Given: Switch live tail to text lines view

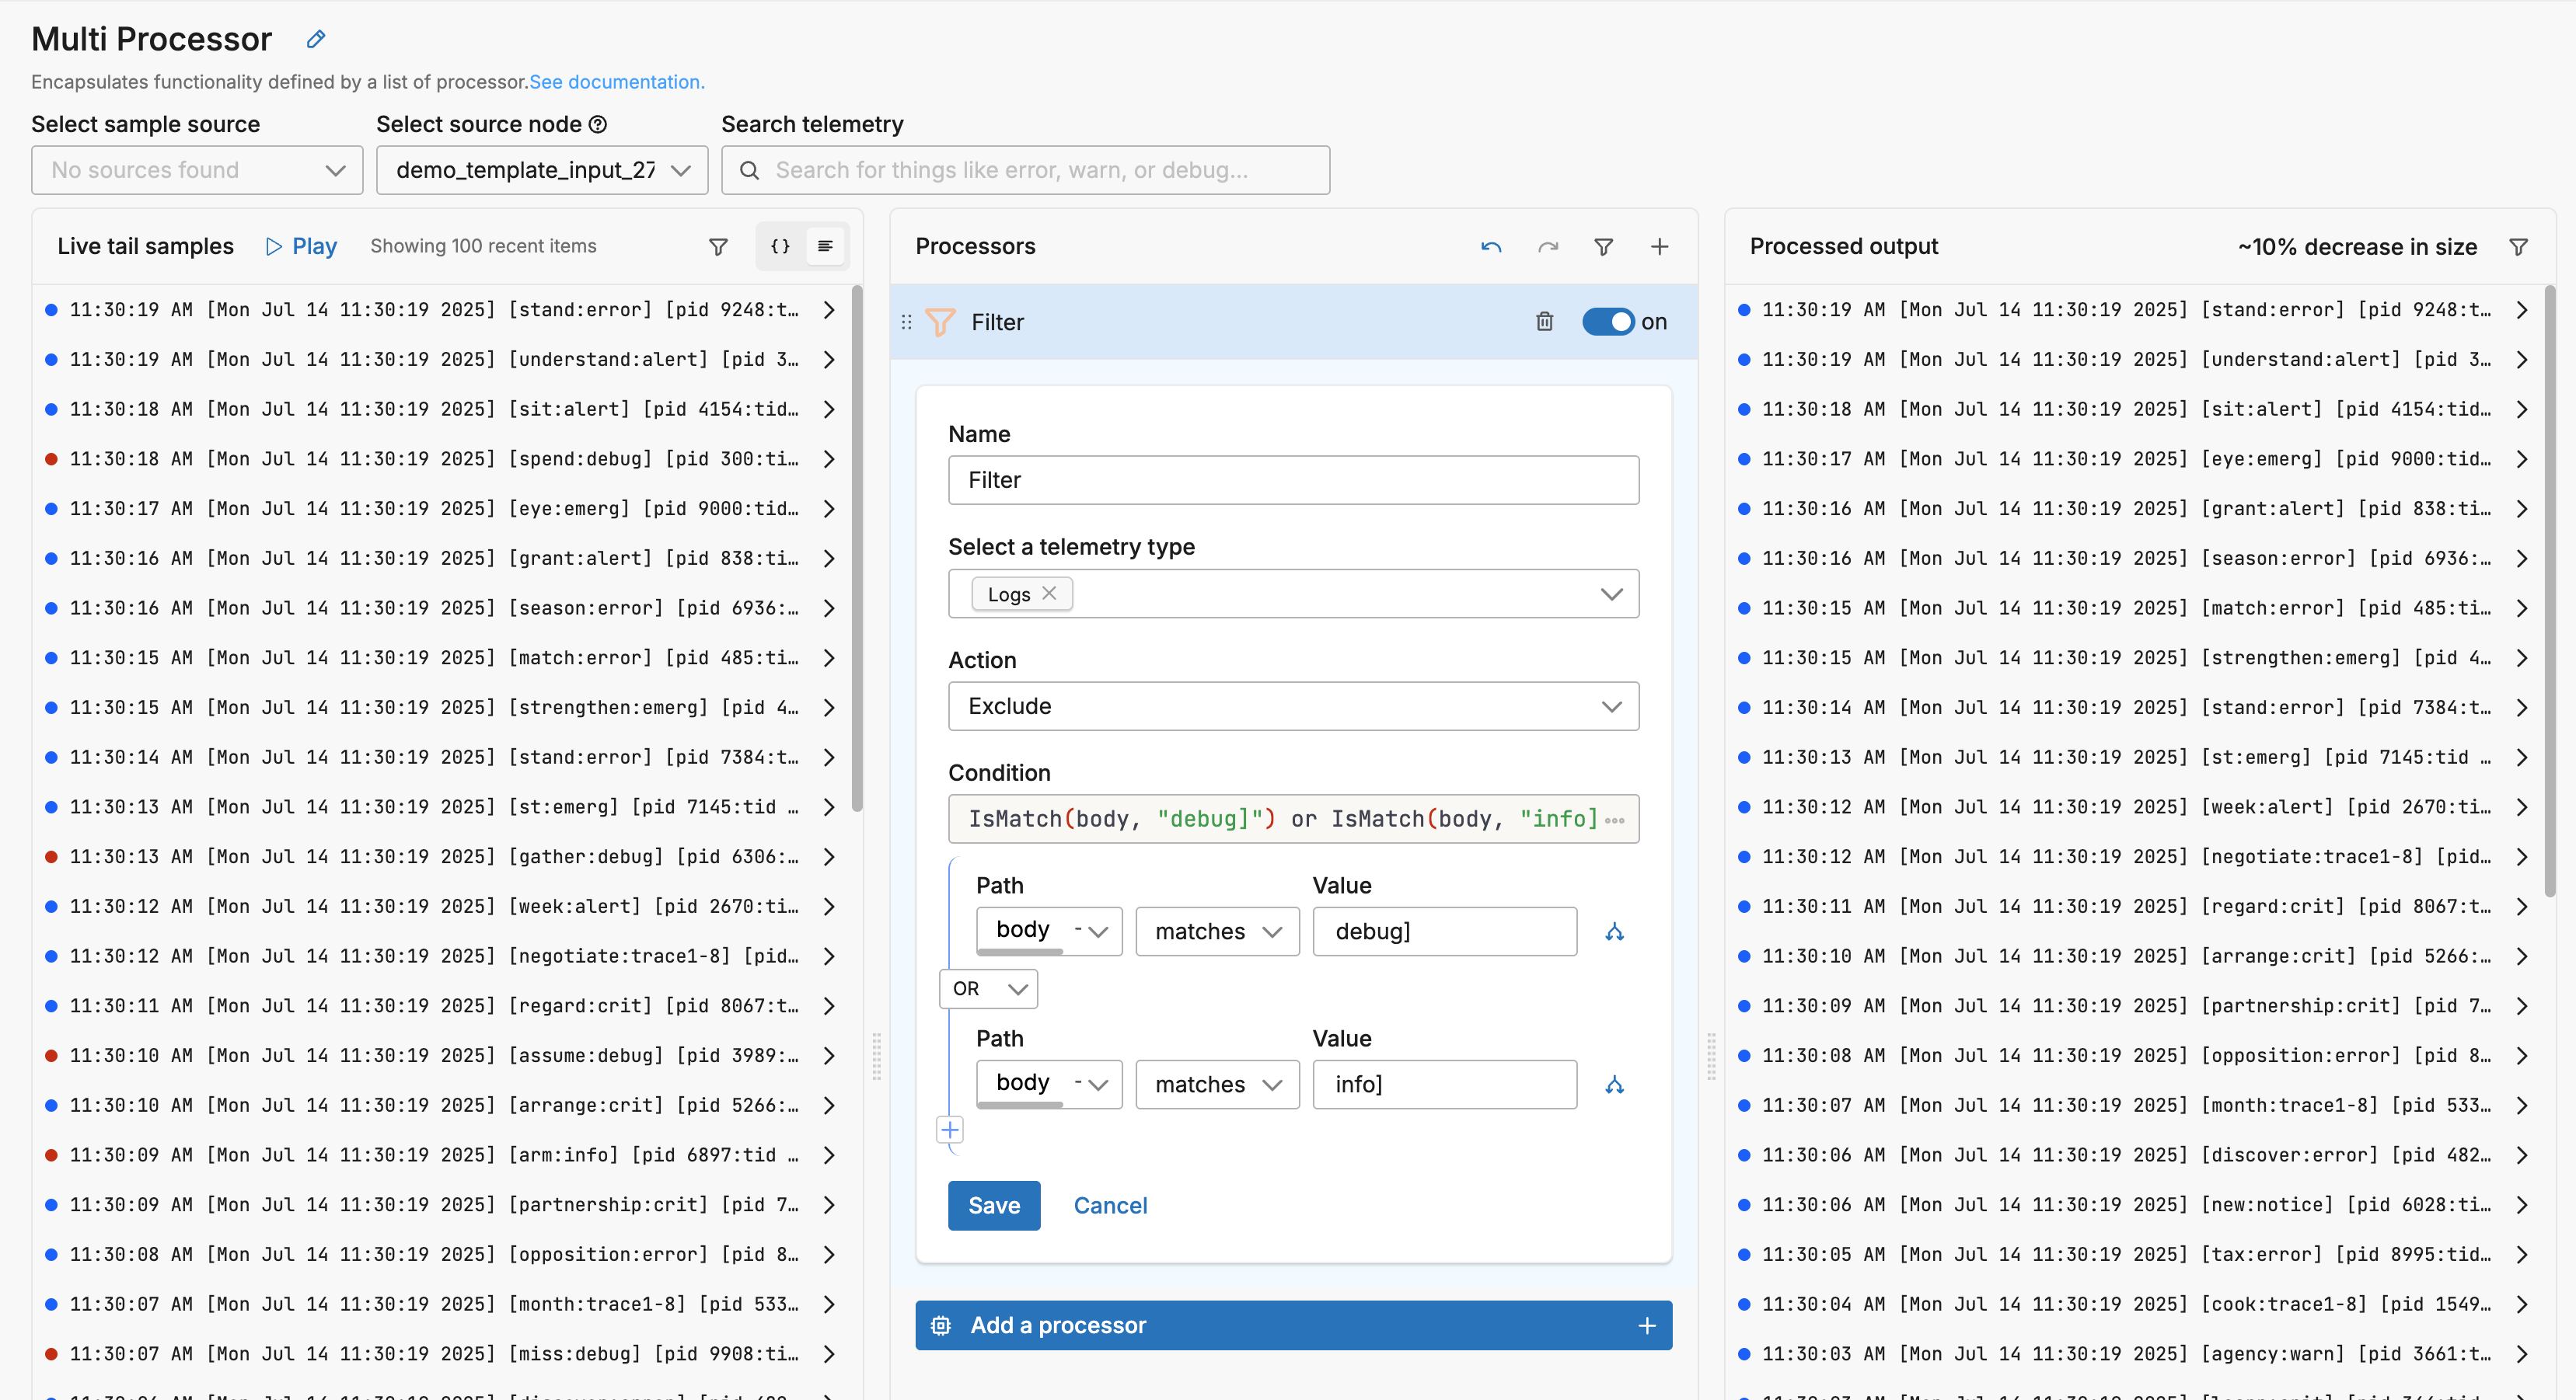Looking at the screenshot, I should pyautogui.click(x=825, y=246).
